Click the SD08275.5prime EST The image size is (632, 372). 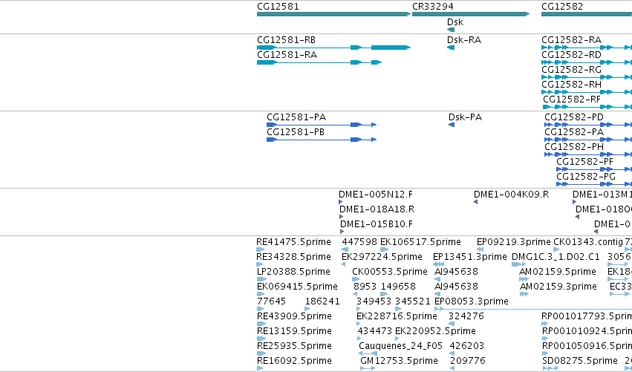[579, 361]
